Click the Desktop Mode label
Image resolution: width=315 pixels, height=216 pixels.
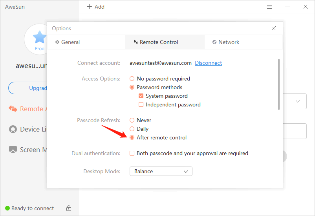click(102, 171)
